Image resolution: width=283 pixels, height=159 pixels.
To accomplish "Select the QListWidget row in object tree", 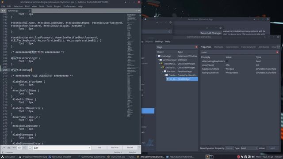I will tap(182, 79).
